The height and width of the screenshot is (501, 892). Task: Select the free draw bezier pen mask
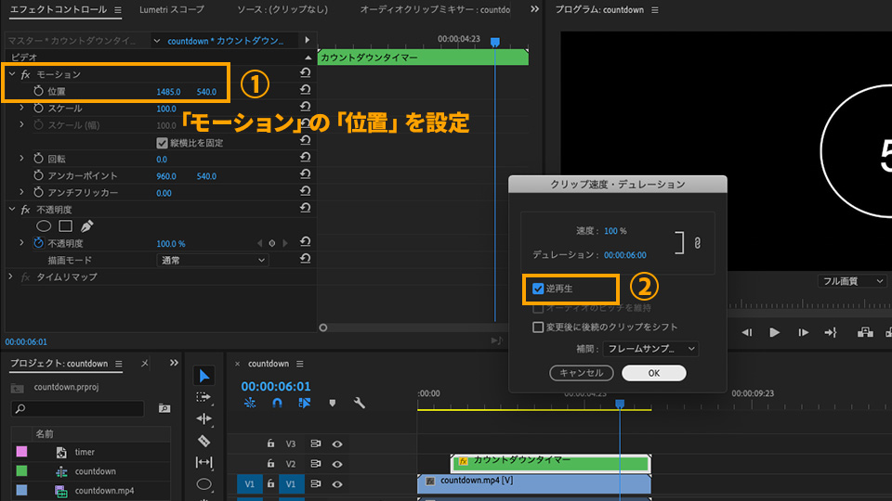pos(86,226)
